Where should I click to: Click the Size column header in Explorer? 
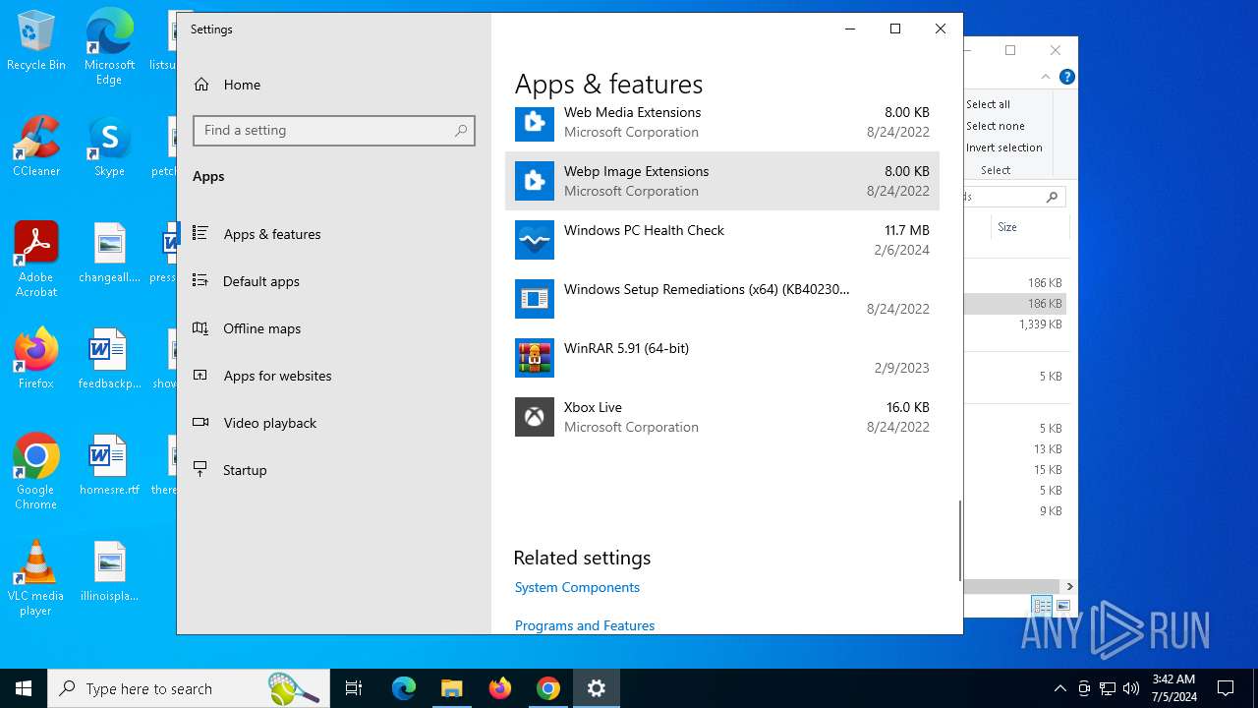1007,227
